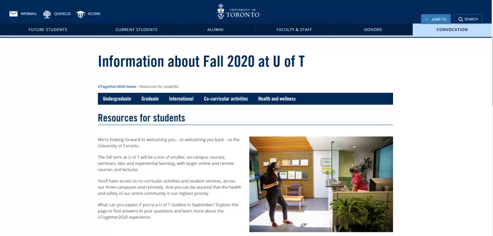Viewport: 493px width, 236px height.
Task: Click the Quercus tree icon
Action: 47,14
